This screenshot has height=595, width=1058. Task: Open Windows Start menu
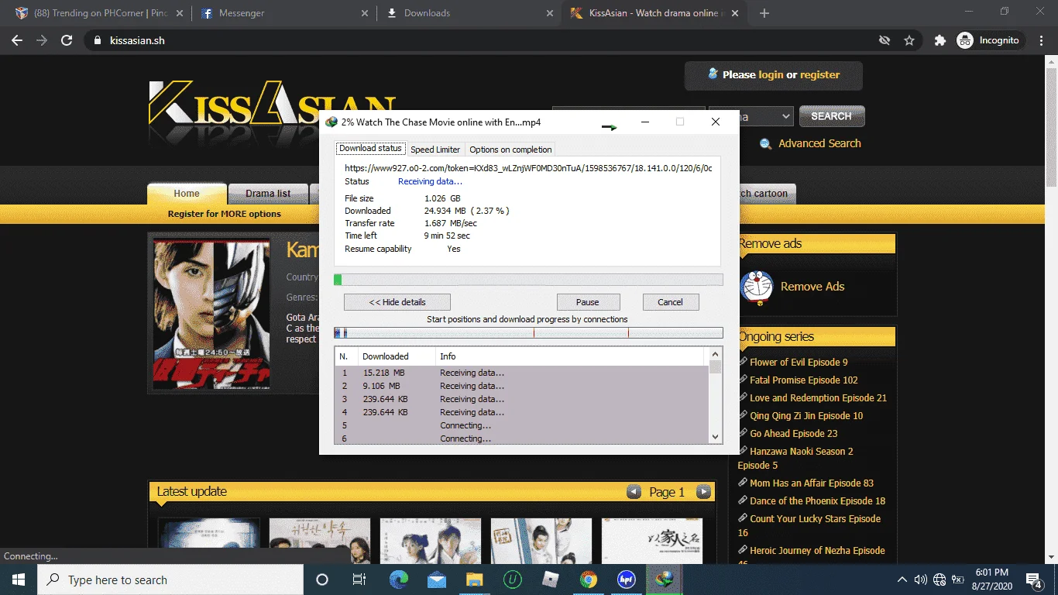click(19, 580)
